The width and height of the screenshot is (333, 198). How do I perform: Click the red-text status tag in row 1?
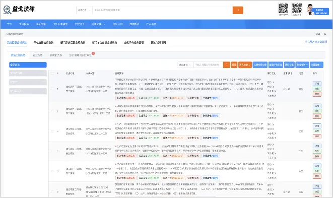tap(126, 98)
